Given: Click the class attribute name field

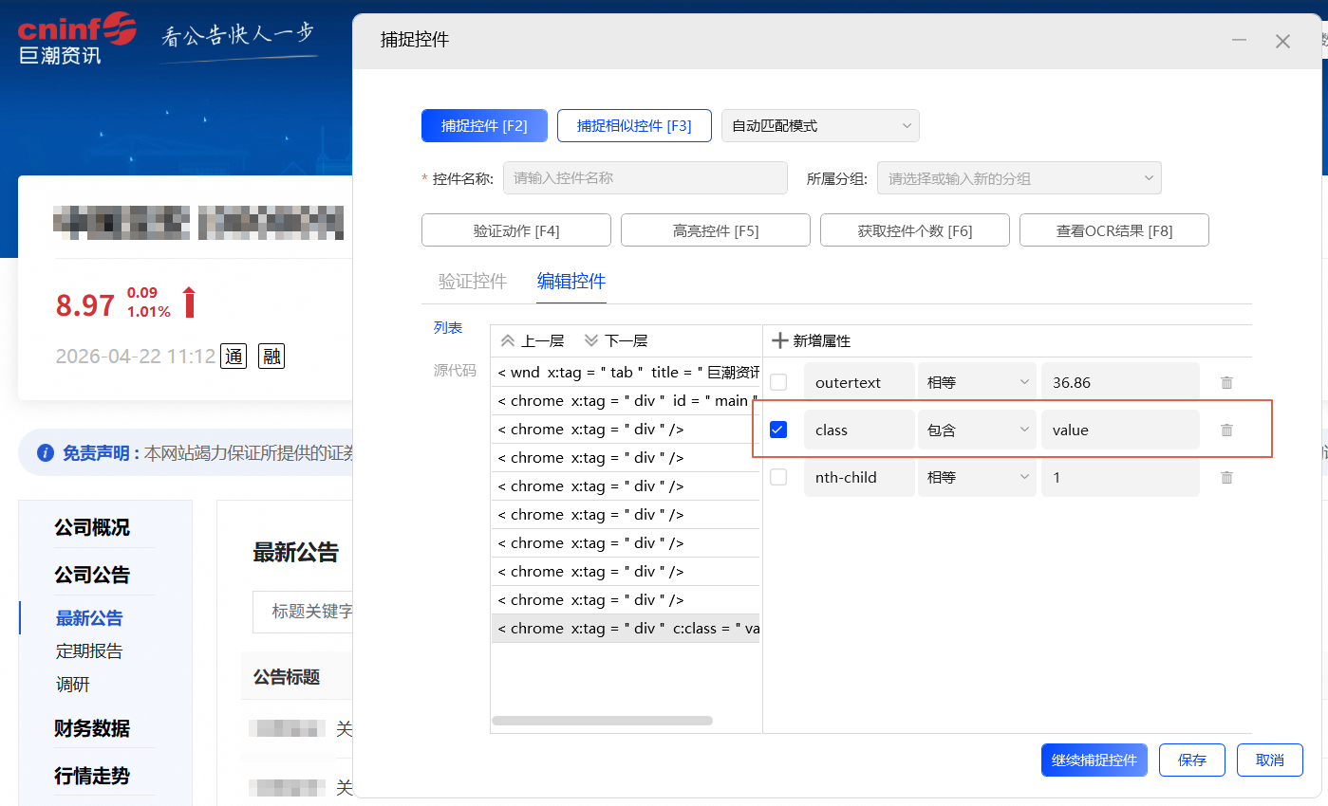Looking at the screenshot, I should tap(859, 430).
